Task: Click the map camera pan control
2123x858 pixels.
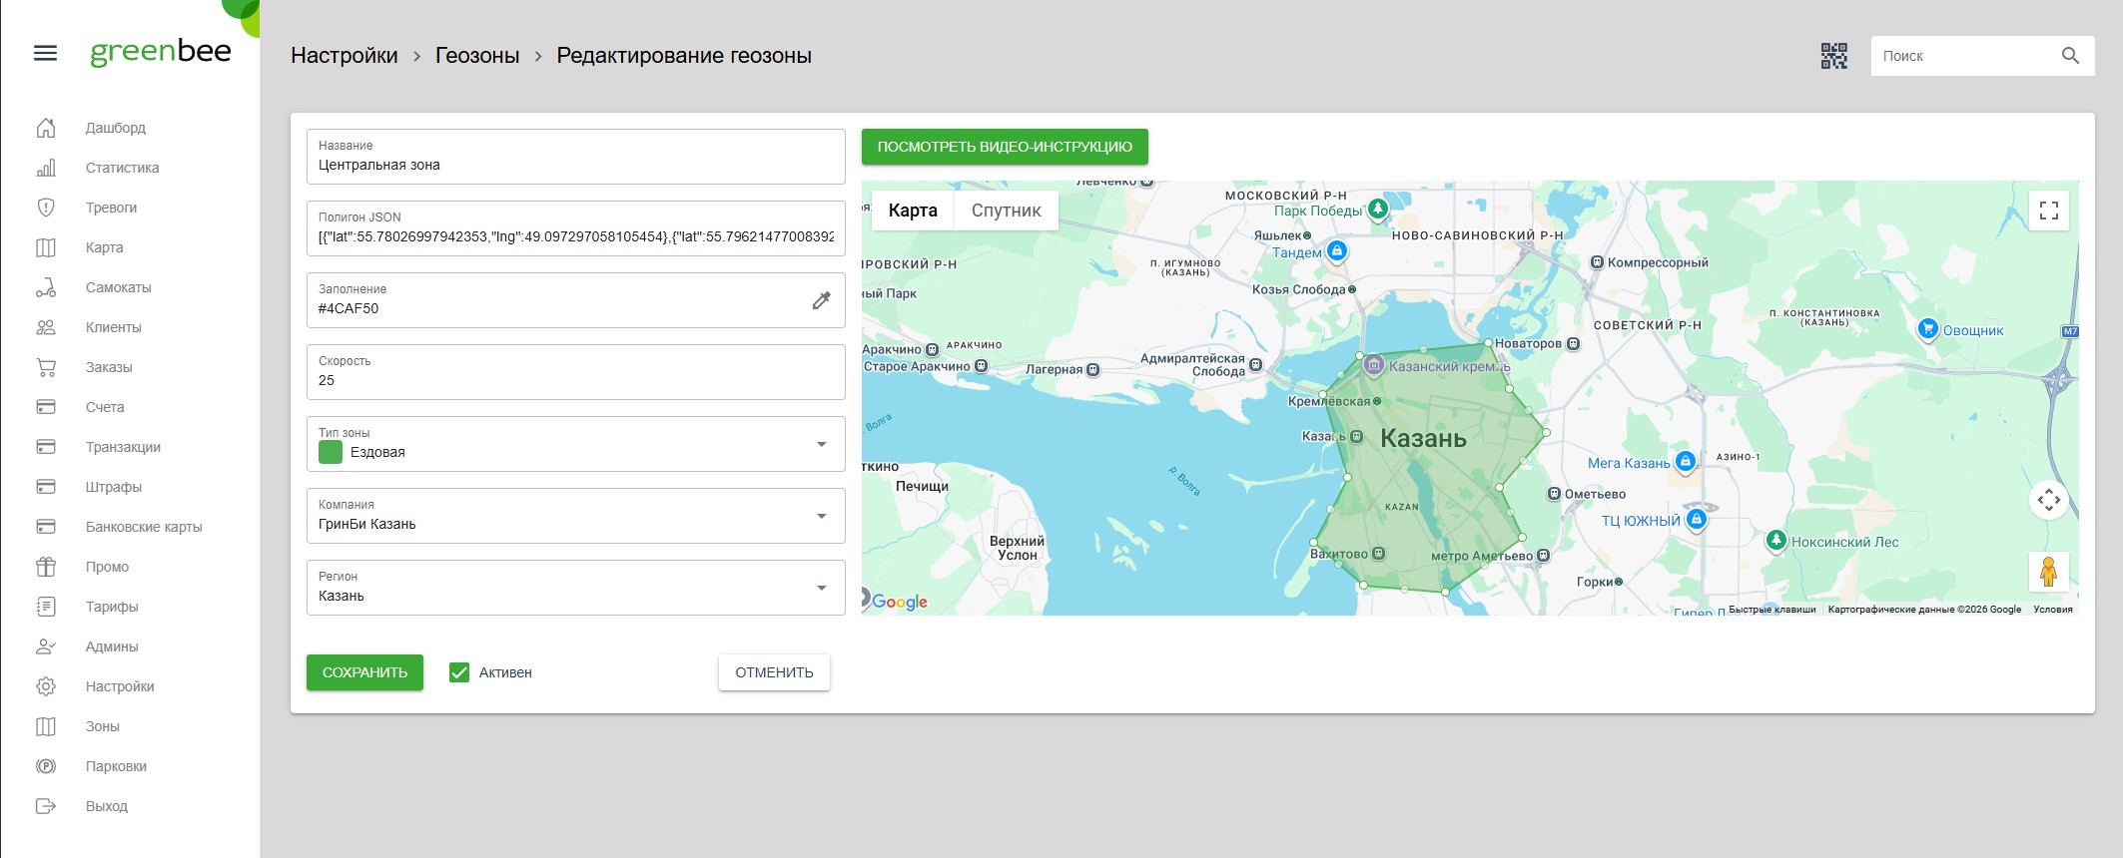Action: (2048, 500)
